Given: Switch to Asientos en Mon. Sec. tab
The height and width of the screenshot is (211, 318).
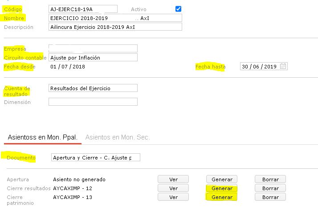Looking at the screenshot, I should tap(117, 137).
